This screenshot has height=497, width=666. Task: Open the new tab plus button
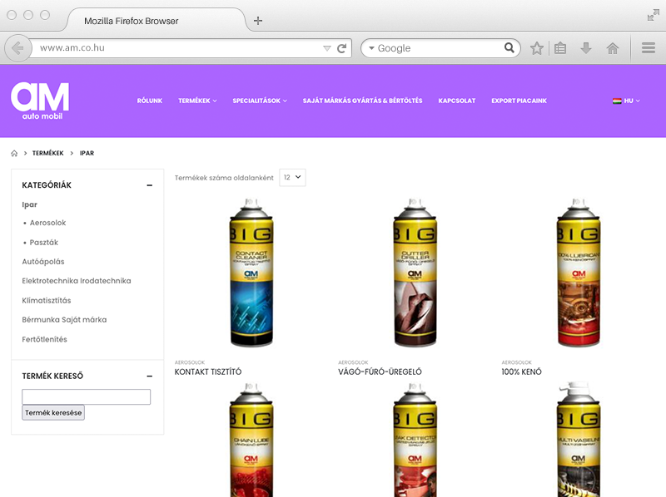point(258,21)
